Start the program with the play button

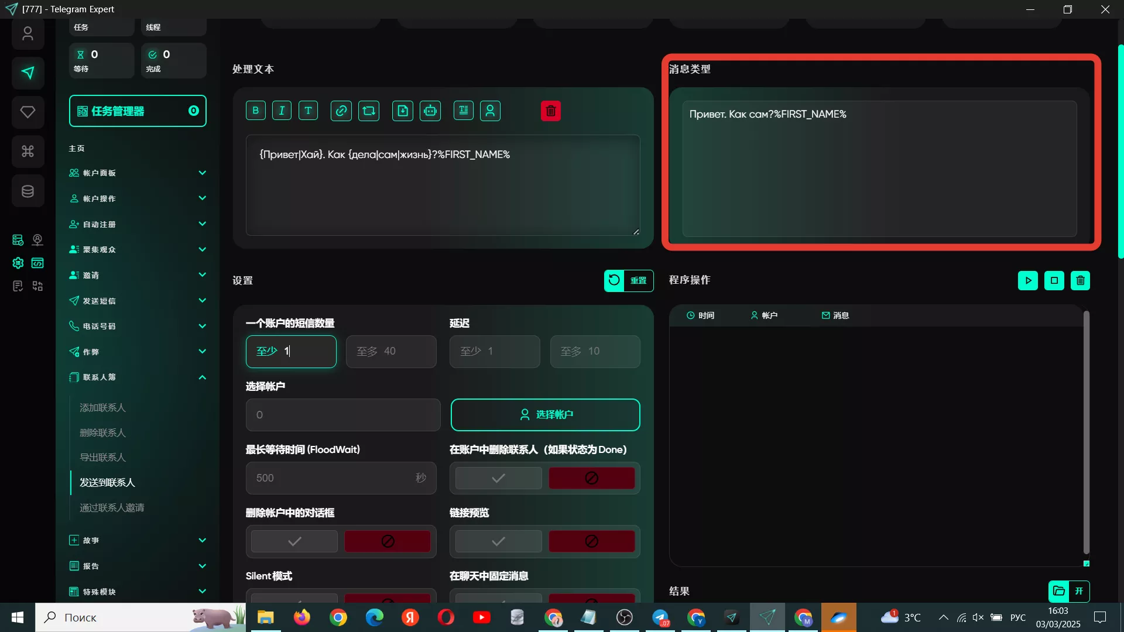click(x=1028, y=280)
